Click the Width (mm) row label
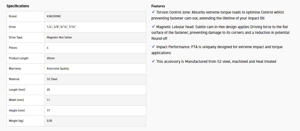The height and width of the screenshot is (131, 300). pyautogui.click(x=16, y=100)
